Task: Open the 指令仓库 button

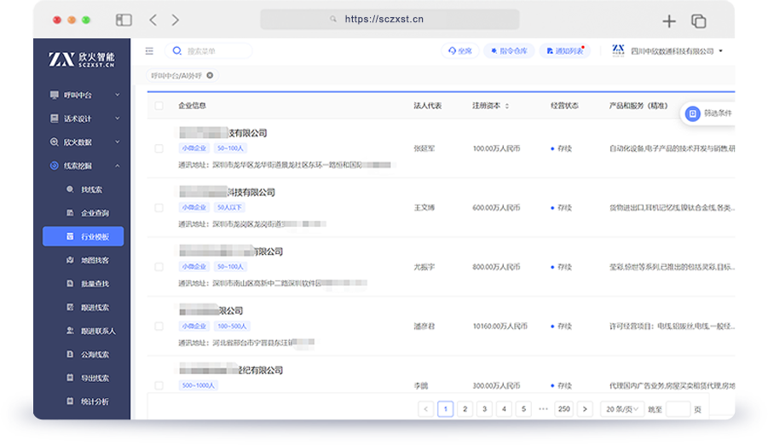Action: [509, 51]
